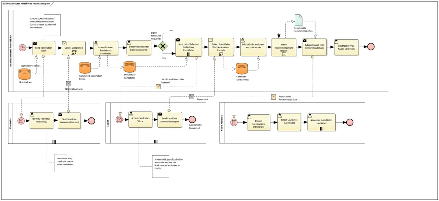The width and height of the screenshot is (439, 201).
Task: Select the Candidate Assessments data store
Action: [x=241, y=68]
